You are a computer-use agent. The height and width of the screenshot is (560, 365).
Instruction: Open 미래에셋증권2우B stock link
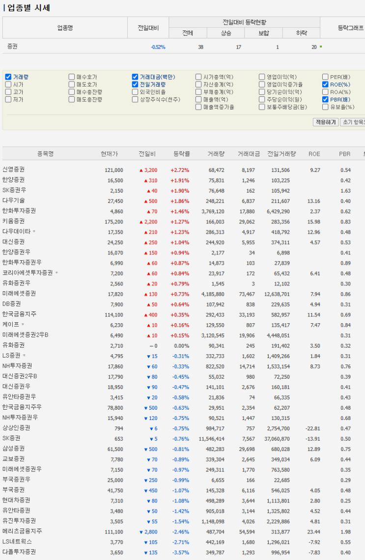[x=26, y=335]
